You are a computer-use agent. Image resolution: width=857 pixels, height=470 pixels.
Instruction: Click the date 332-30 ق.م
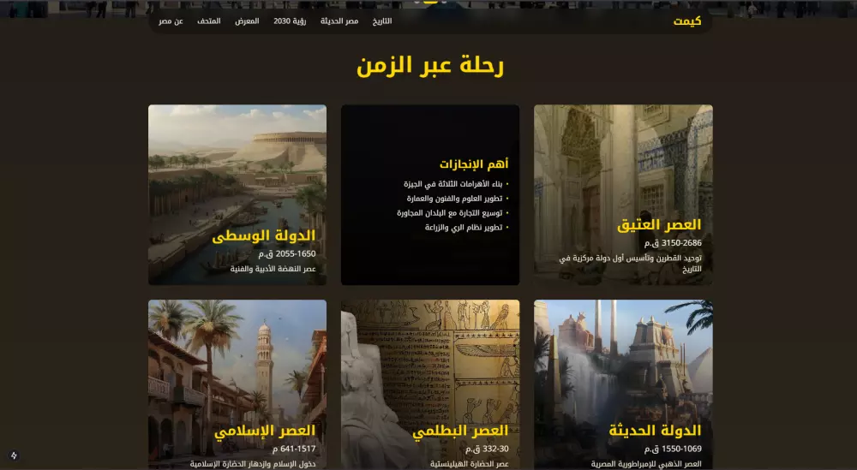click(487, 449)
